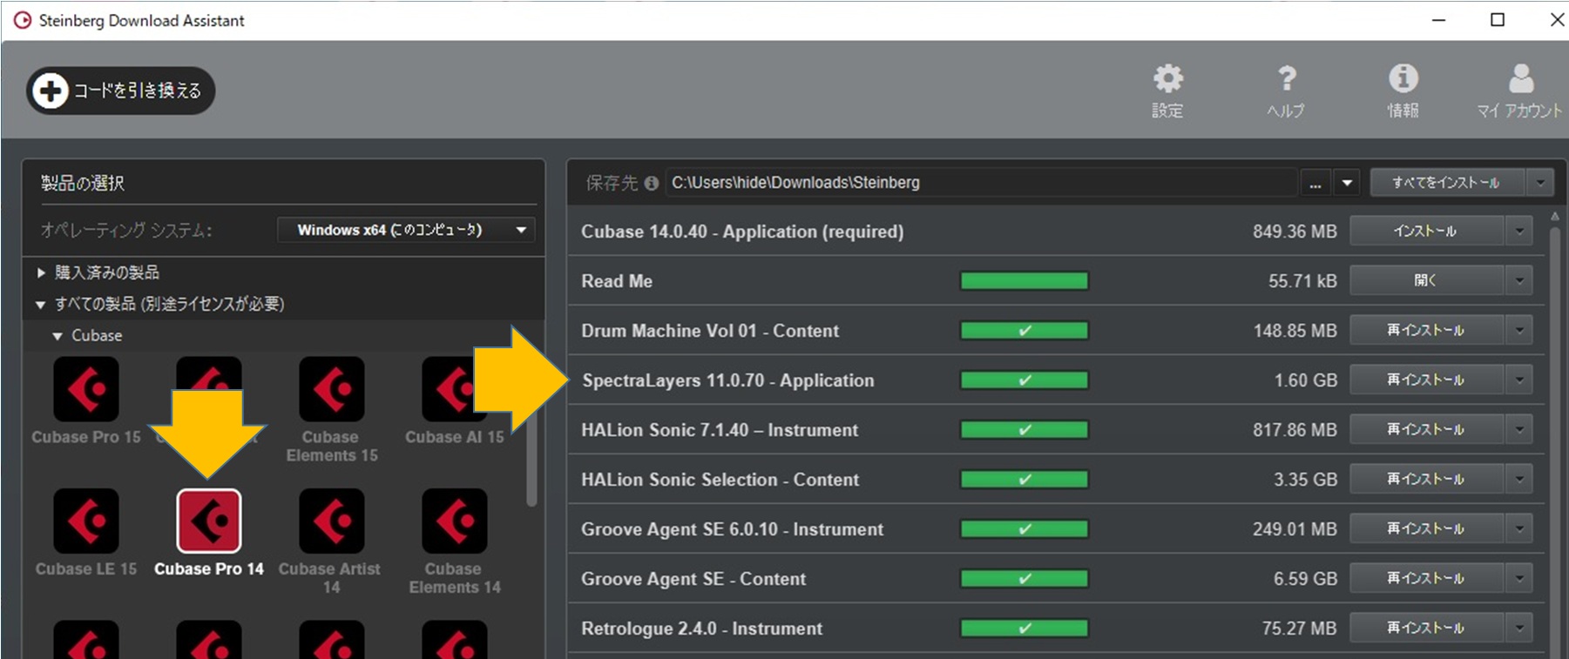The width and height of the screenshot is (1569, 659).
Task: Click コードを引き換える redeem code button
Action: [120, 91]
